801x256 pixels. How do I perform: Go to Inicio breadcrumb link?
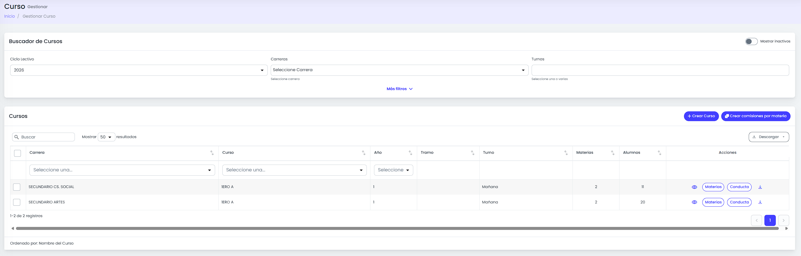9,16
